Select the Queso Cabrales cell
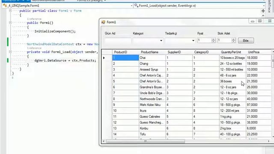This screenshot has height=154, width=274. [152, 116]
